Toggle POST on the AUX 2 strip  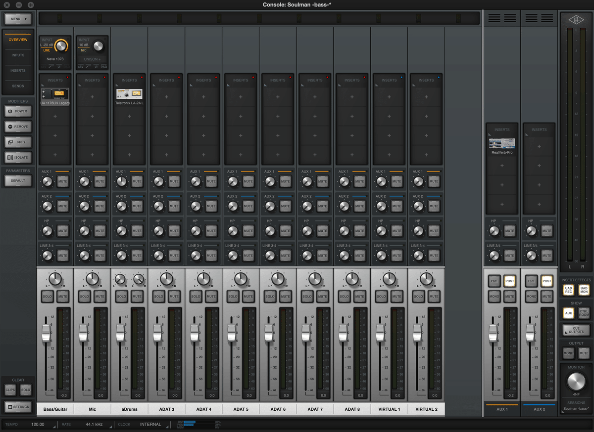546,281
